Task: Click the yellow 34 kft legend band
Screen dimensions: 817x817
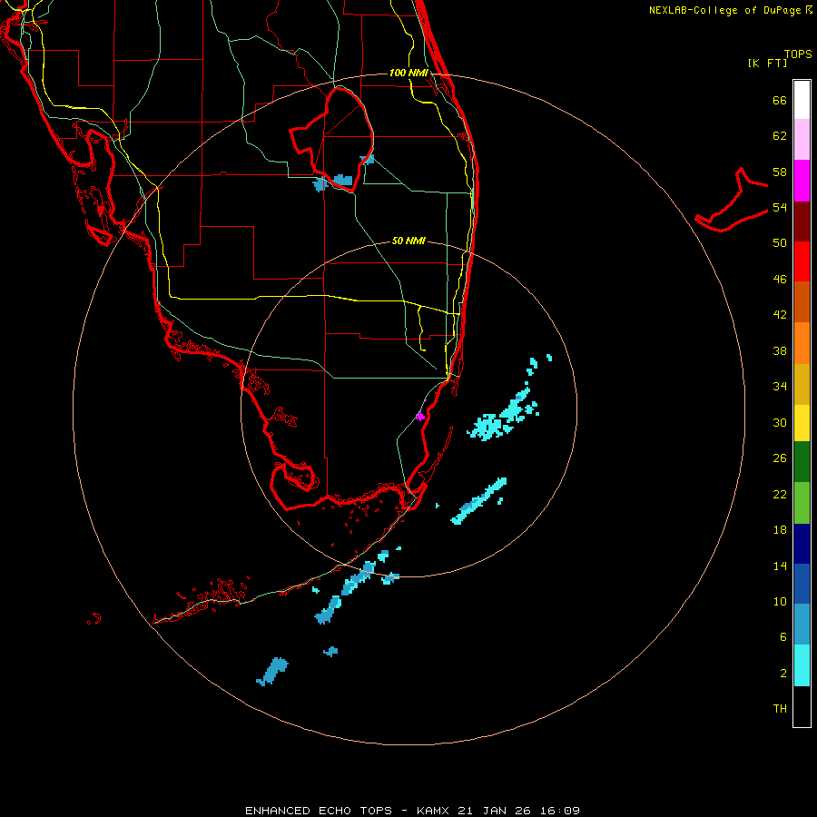Action: (802, 423)
